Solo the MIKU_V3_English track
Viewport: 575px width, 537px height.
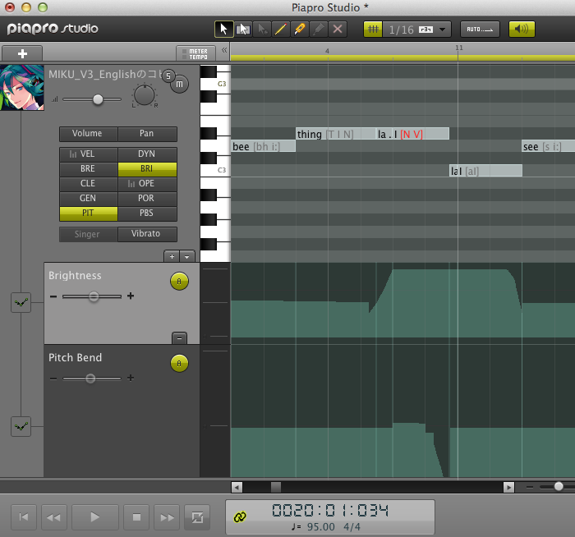pos(168,76)
